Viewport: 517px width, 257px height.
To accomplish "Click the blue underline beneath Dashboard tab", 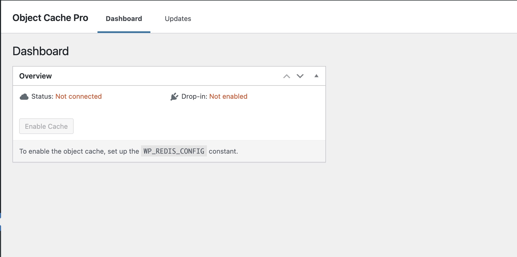I will pos(124,32).
